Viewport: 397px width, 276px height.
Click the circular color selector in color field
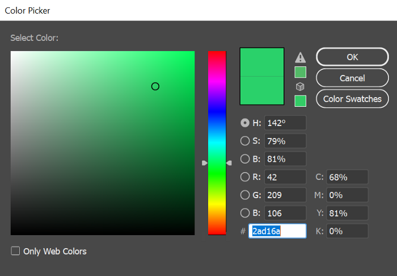(x=155, y=86)
